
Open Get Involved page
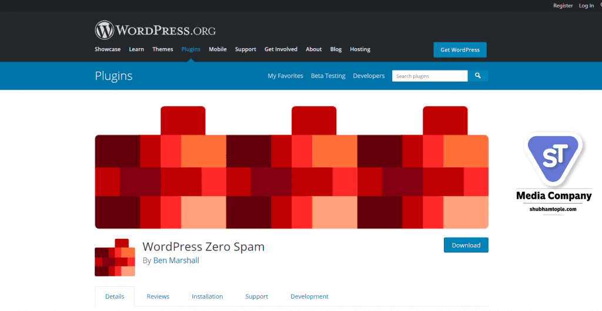(281, 49)
